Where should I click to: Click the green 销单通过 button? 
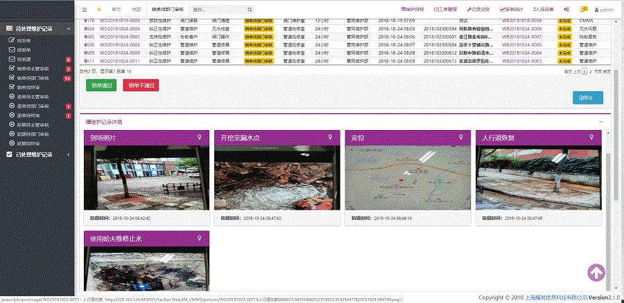click(x=101, y=85)
